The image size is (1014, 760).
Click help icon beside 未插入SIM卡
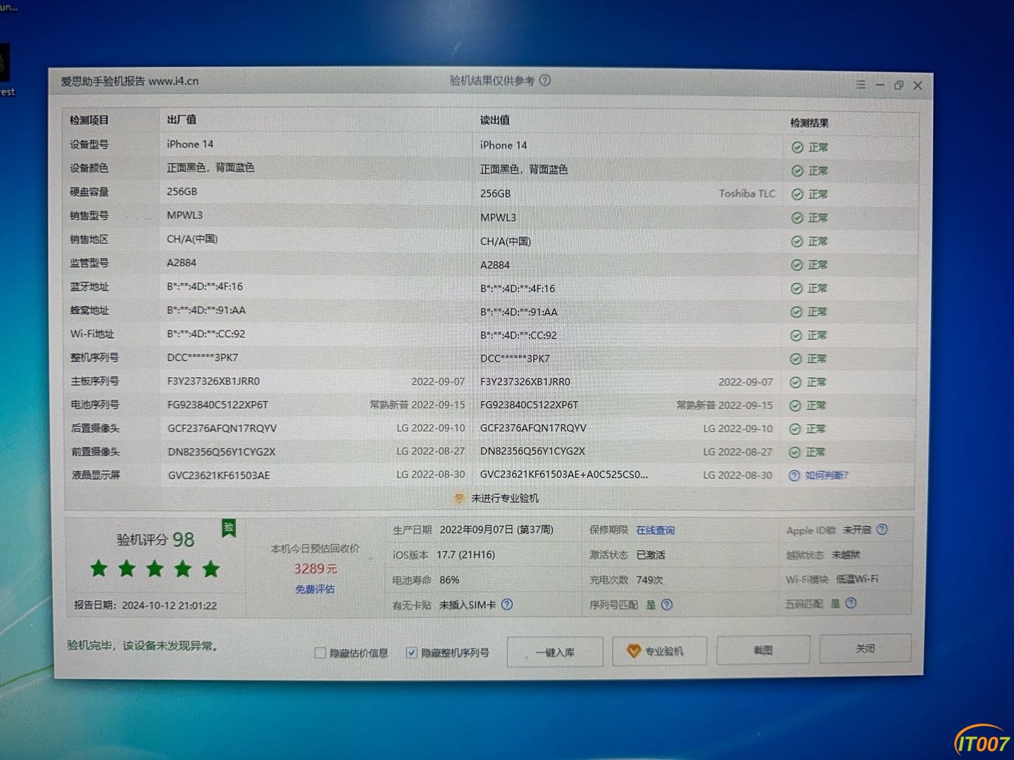[507, 604]
